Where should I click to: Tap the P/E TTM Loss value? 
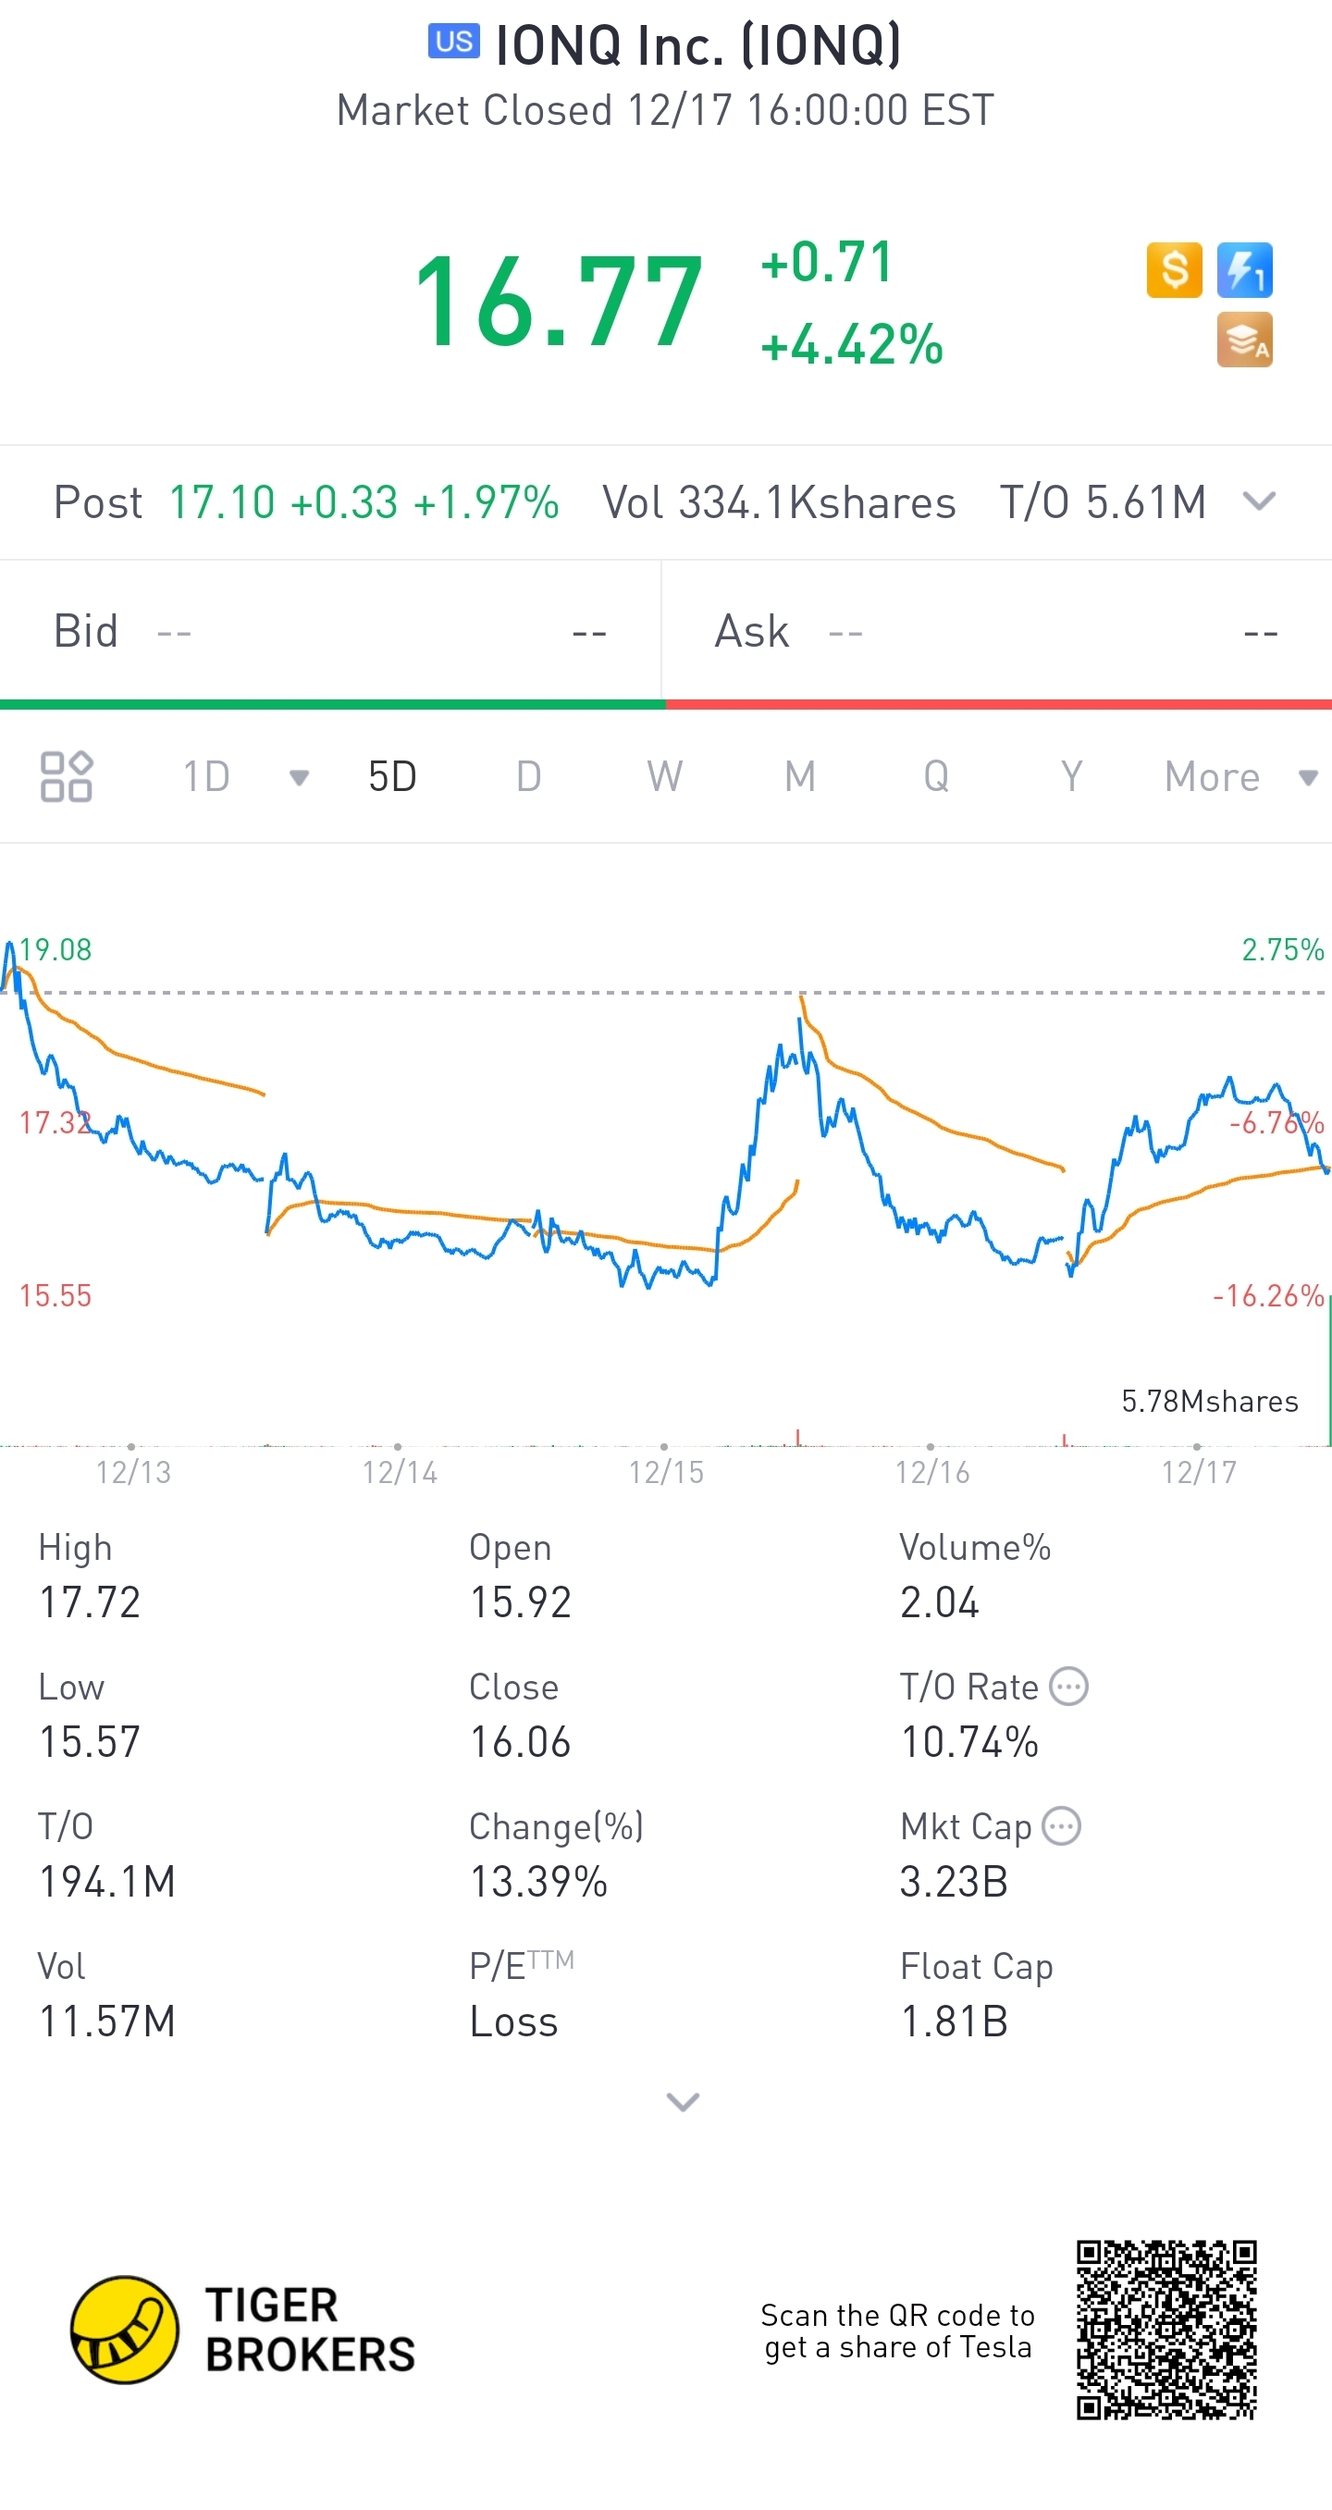click(513, 2021)
